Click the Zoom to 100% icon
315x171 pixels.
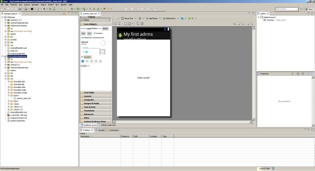click(x=242, y=23)
